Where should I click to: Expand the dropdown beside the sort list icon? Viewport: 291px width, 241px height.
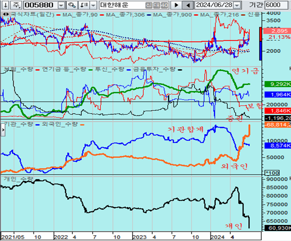(x=93, y=5)
